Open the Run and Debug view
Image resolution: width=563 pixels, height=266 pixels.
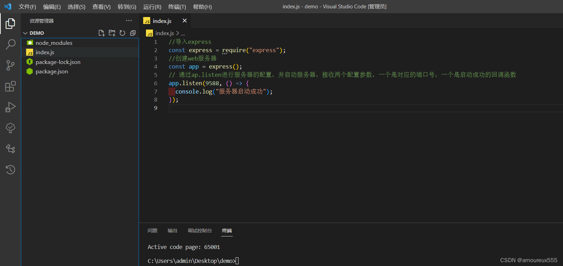coord(10,107)
